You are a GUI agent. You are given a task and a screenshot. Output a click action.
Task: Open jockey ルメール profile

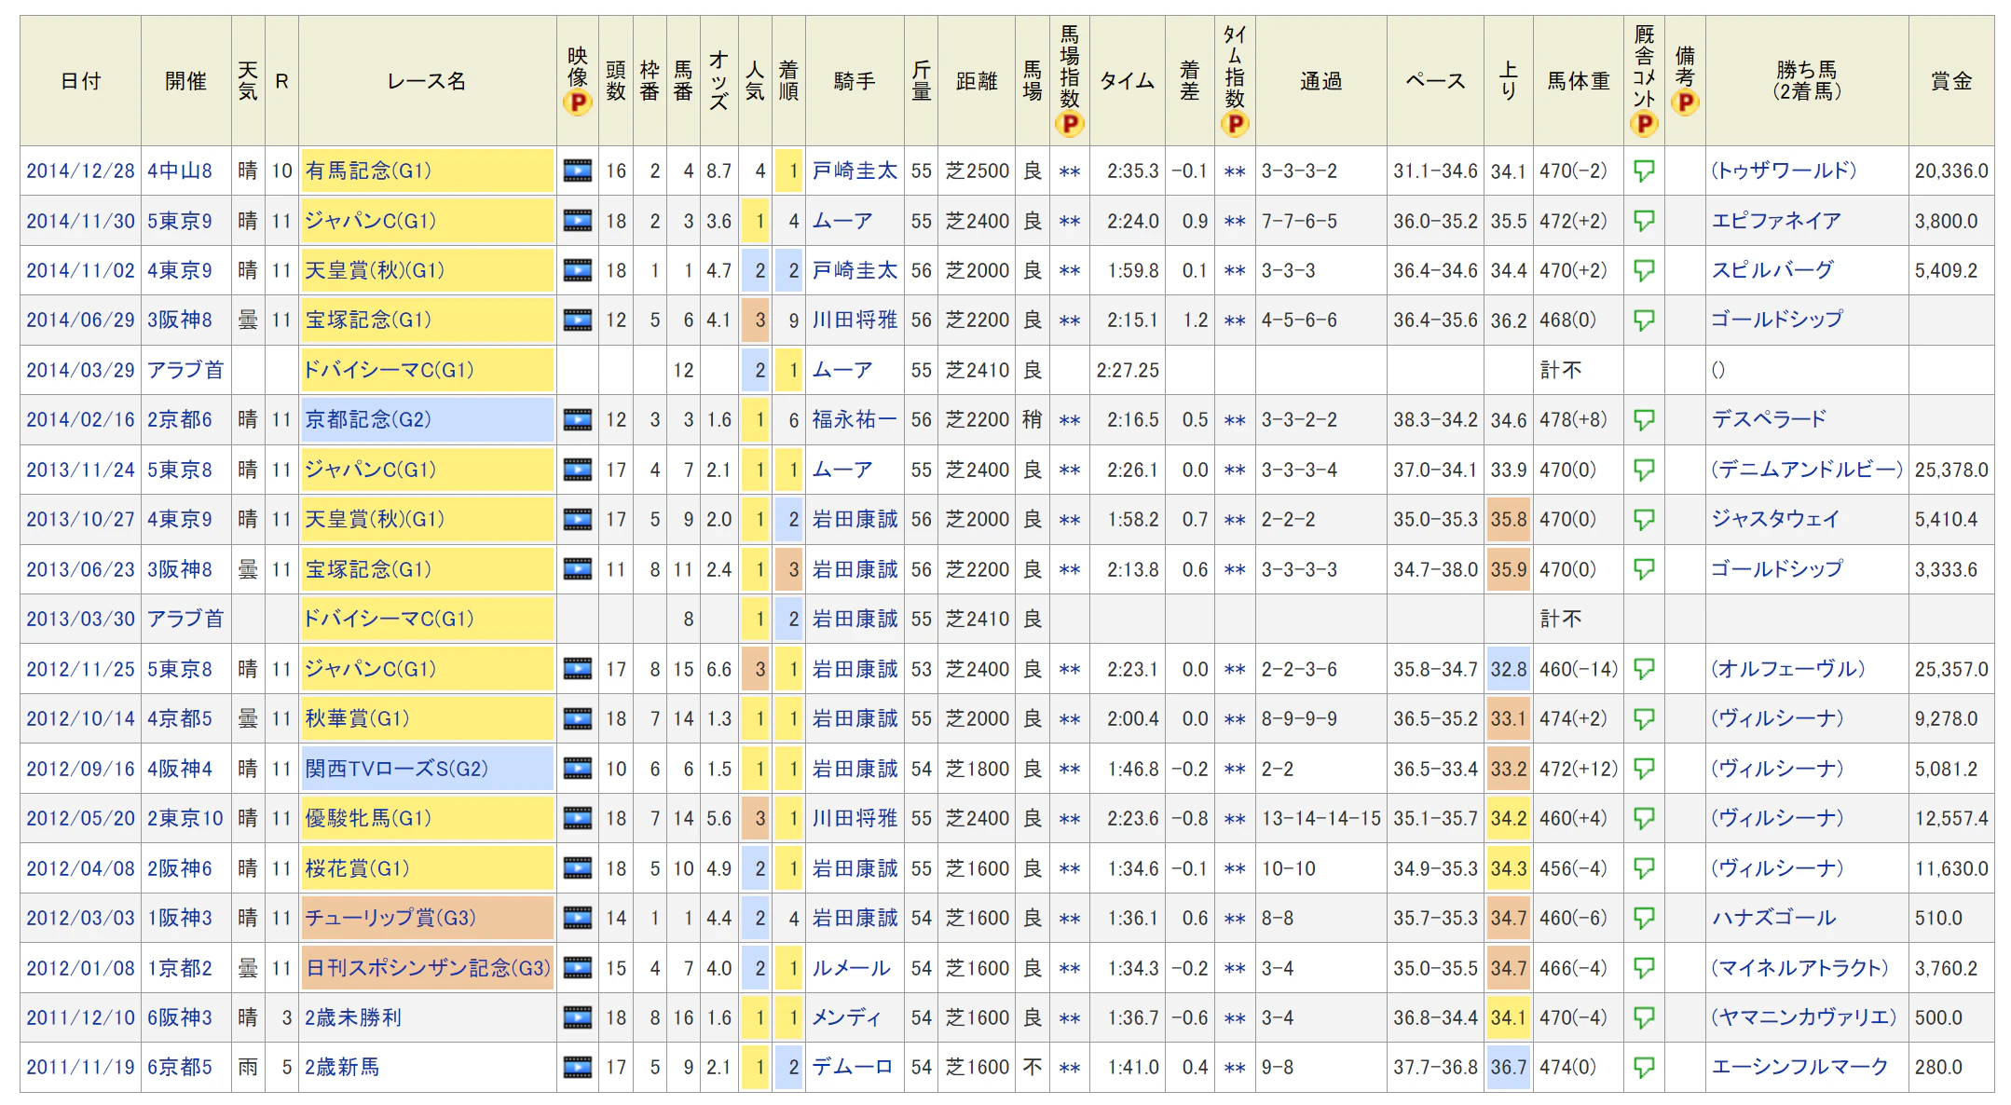(x=851, y=968)
